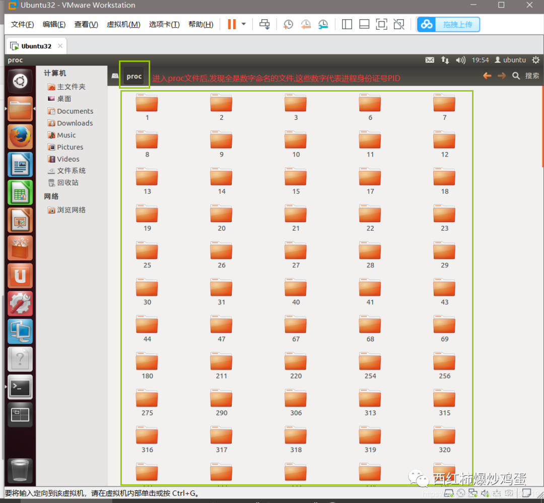Screen dimensions: 544x503
Task: Send Ctrl+Alt+Del to the VM
Action: (x=264, y=24)
